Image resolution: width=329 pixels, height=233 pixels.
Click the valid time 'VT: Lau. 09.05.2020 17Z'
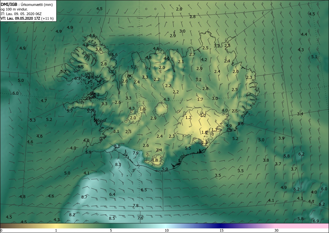(20, 18)
